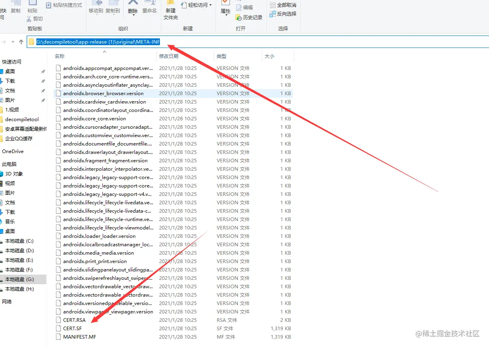Screen dimensions: 489x347
Task: Select 网络 in the navigation pane
Action: pyautogui.click(x=7, y=302)
